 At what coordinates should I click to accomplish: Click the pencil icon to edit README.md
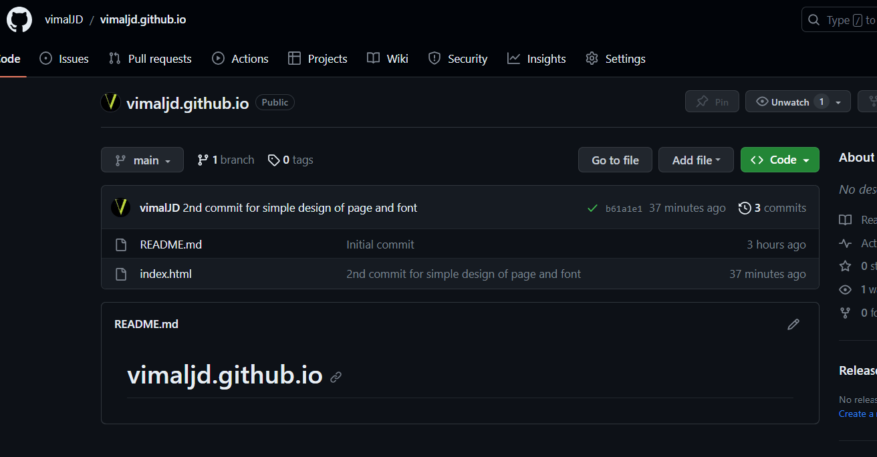793,324
